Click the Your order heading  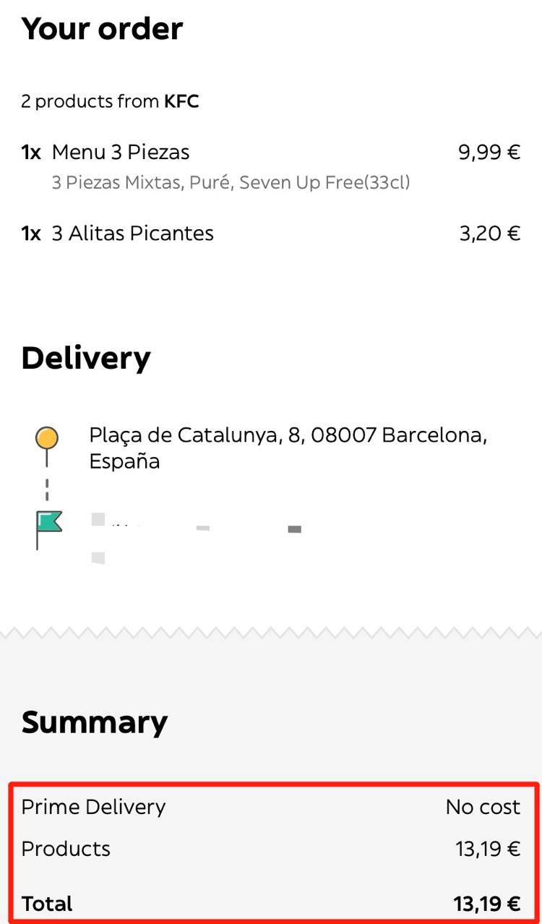point(102,29)
